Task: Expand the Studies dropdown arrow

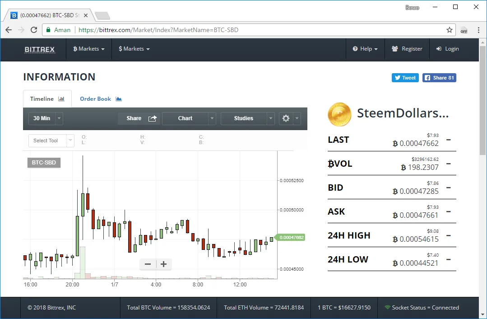Action: tap(270, 118)
